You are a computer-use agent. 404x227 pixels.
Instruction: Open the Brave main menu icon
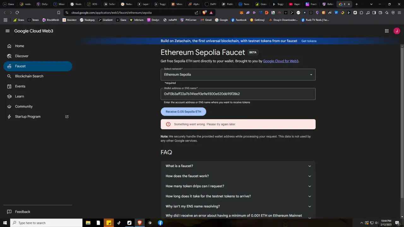pos(399,13)
